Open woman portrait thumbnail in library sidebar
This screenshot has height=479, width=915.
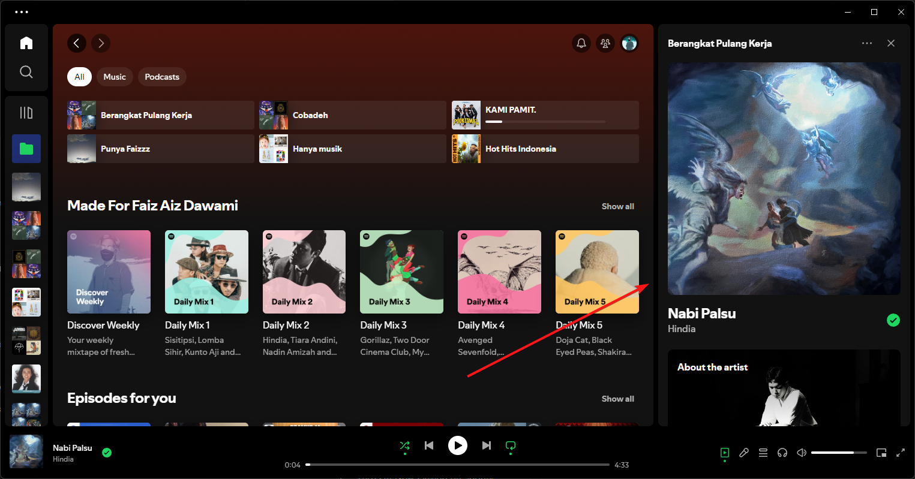point(26,379)
